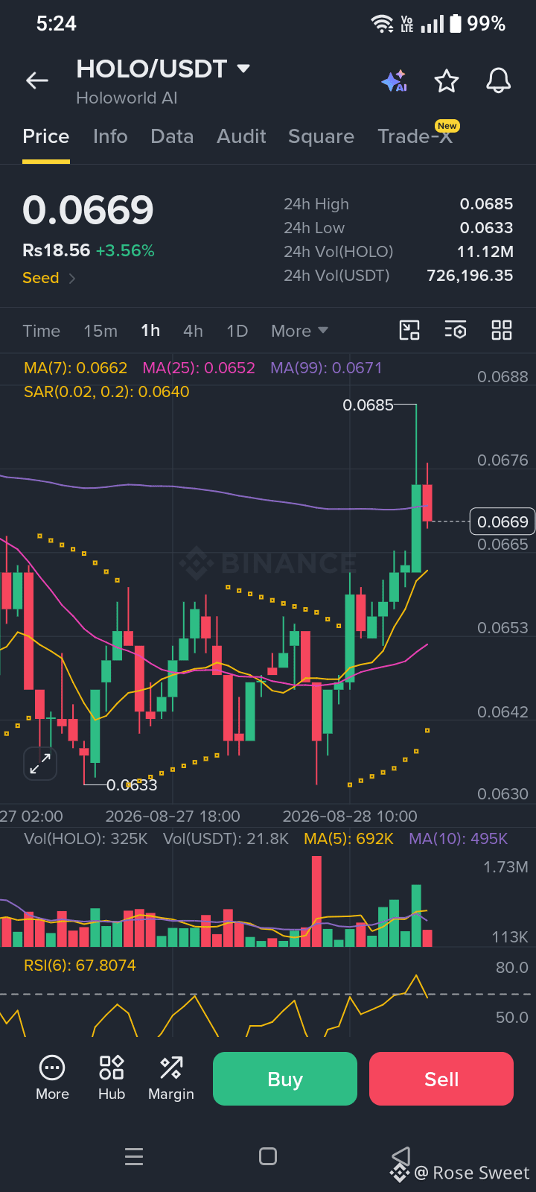Screen dimensions: 536x1192
Task: Open Margin trading icon
Action: pyautogui.click(x=171, y=1078)
